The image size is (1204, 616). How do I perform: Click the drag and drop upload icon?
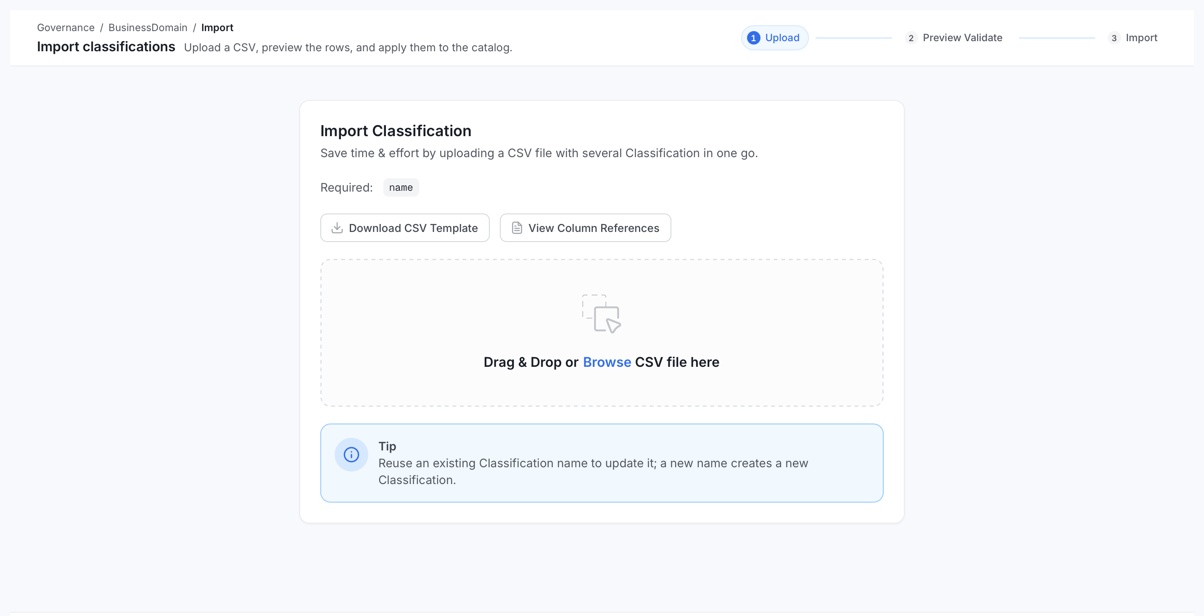pyautogui.click(x=602, y=314)
